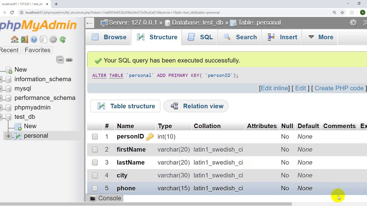Expand the phpmyadmin database node
This screenshot has width=367, height=206.
1,108
